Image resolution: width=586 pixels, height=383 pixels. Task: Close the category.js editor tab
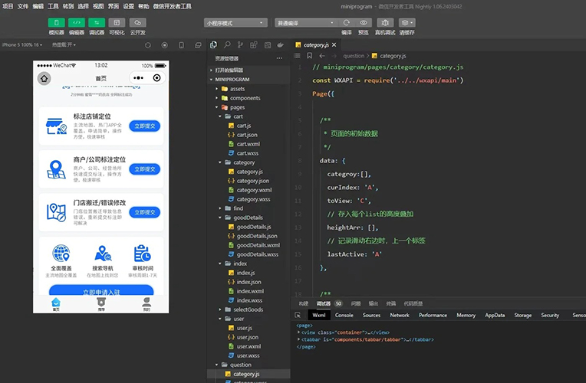[334, 44]
